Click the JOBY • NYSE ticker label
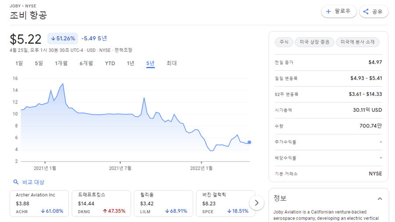The height and width of the screenshot is (222, 395). click(23, 6)
